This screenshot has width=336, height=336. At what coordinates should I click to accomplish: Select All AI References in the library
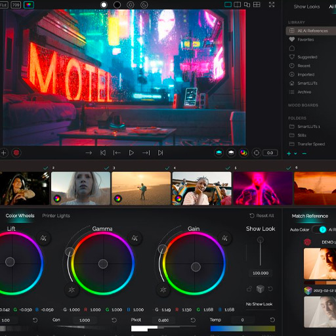click(310, 31)
